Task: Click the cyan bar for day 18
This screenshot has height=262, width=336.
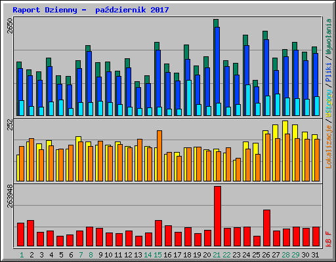Action: (x=189, y=98)
